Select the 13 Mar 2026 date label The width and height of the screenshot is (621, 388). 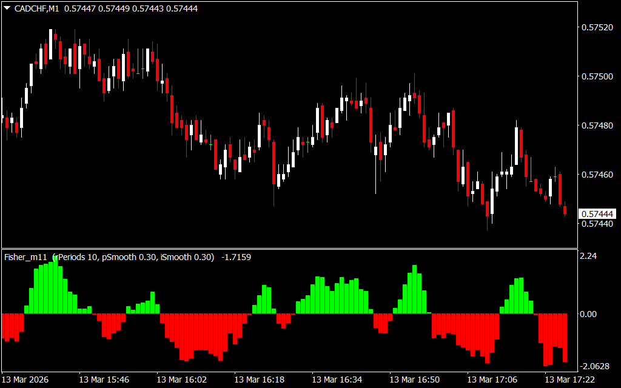point(27,380)
